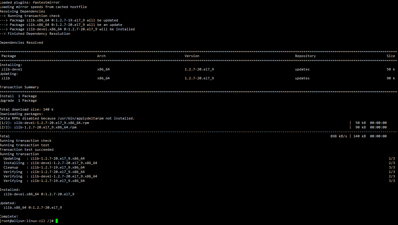Click the '140 kB' total download value

point(360,136)
